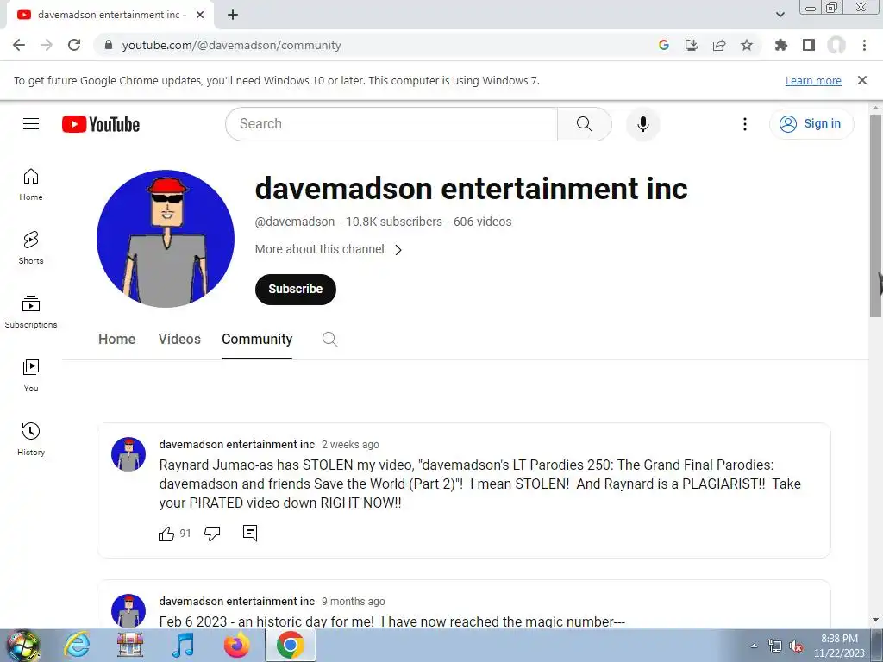Screen dimensions: 883x662
Task: Click the large channel avatar
Action: (166, 239)
